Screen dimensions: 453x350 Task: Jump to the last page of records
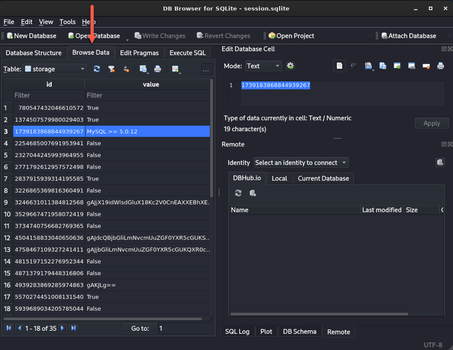tap(73, 328)
